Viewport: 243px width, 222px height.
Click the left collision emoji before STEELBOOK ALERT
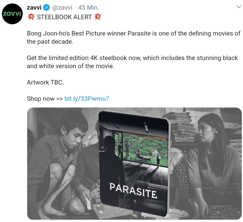coord(31,17)
